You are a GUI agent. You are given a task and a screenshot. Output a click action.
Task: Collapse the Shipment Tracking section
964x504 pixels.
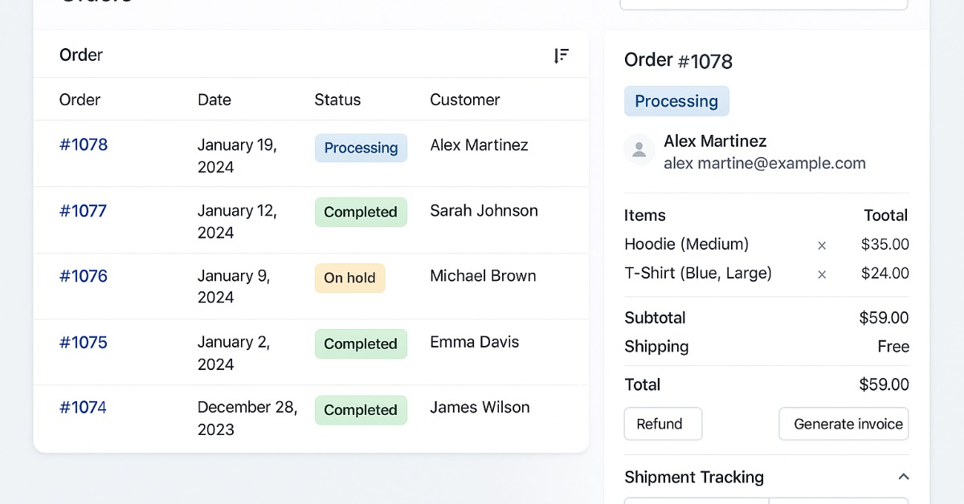coord(903,477)
